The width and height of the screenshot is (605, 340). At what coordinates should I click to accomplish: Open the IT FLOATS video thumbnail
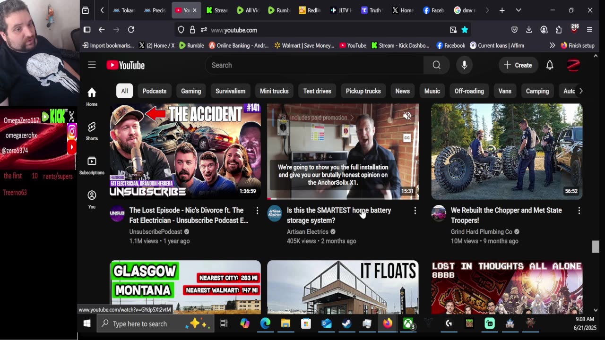click(x=343, y=287)
